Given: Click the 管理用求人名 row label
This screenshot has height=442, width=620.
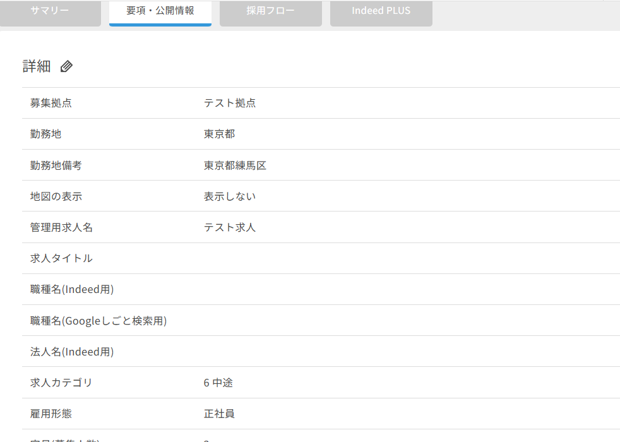Looking at the screenshot, I should pos(61,227).
